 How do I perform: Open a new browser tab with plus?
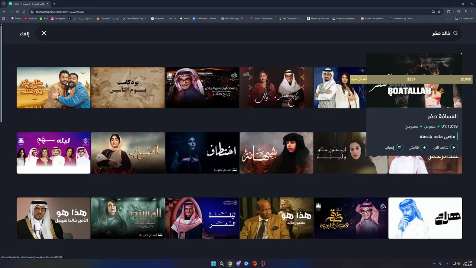tap(54, 4)
